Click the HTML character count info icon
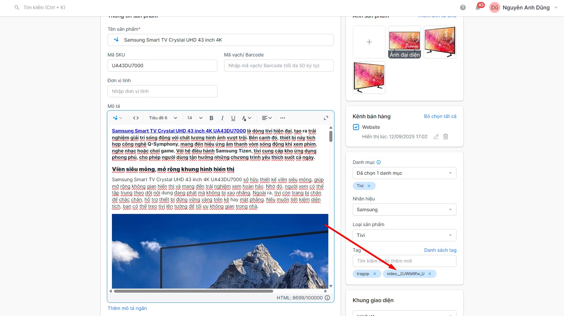Image resolution: width=564 pixels, height=316 pixels. coord(327,298)
